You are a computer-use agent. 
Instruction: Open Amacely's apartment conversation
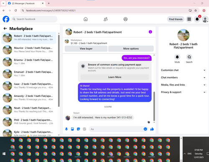[x=29, y=98]
